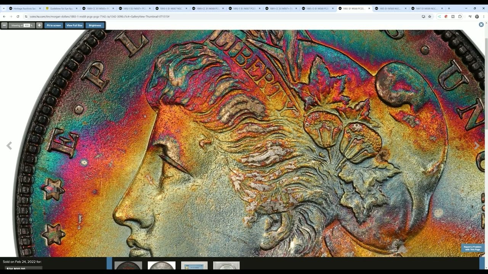Viewport: 488px width, 274px height.
Task: Zoom in with the plus button
Action: coord(39,25)
